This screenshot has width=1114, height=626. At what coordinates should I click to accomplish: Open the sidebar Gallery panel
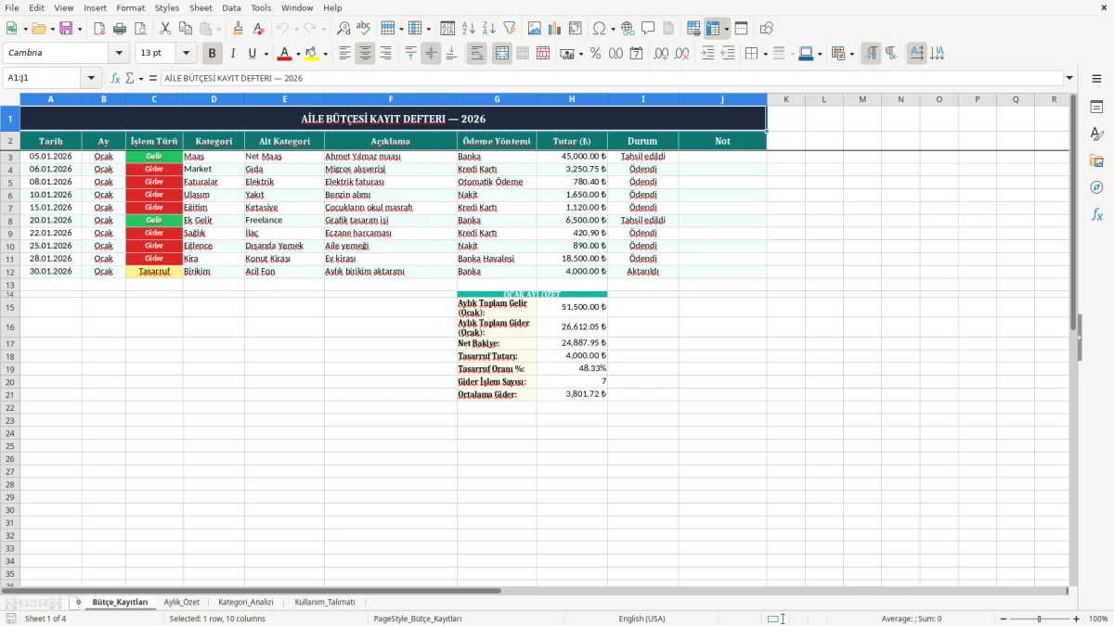[1096, 160]
